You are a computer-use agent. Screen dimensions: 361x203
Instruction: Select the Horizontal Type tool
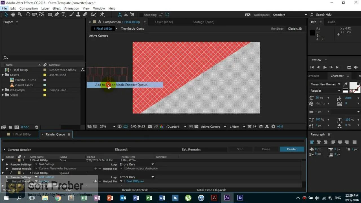click(x=63, y=14)
